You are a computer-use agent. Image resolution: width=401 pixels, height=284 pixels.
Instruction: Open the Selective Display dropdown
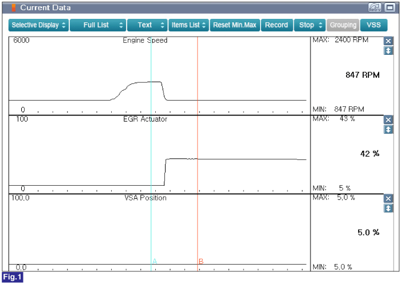coord(38,25)
